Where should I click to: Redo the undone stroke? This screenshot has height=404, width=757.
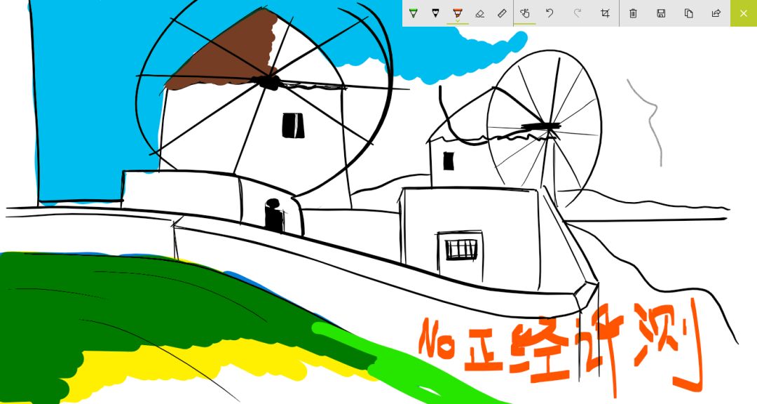578,13
